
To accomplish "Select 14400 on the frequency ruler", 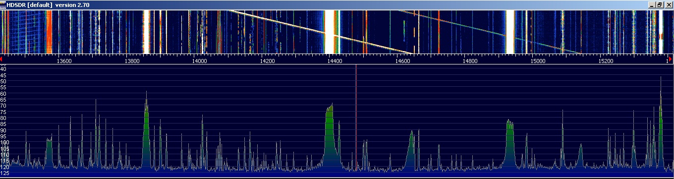I will point(335,61).
